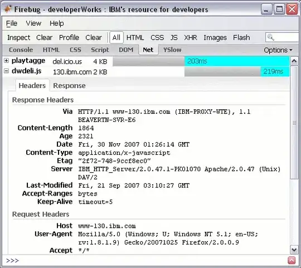The image size is (301, 268).
Task: Select the Headers sub-tab
Action: [x=32, y=86]
